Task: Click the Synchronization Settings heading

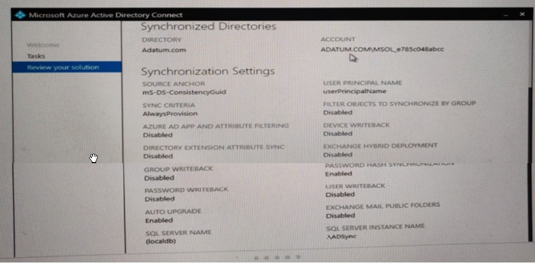Action: 208,71
